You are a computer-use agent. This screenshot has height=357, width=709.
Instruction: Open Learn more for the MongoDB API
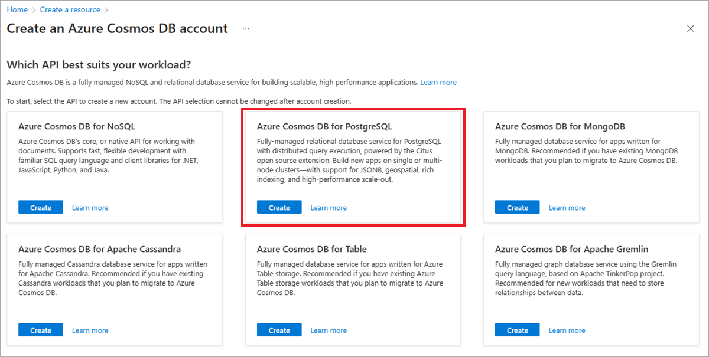tap(567, 207)
